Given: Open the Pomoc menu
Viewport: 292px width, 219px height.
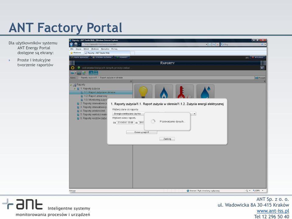Looking at the screenshot, I should coord(114,49).
